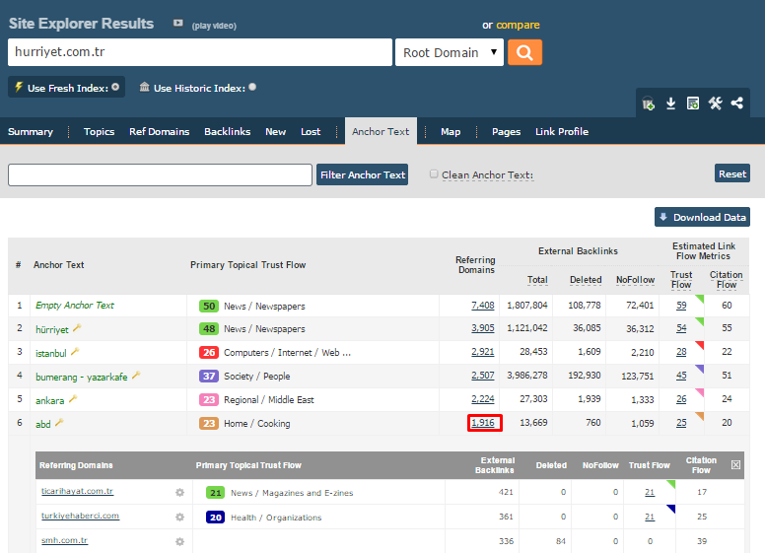The height and width of the screenshot is (553, 765).
Task: Click the share icon in toolbar
Action: click(x=737, y=104)
